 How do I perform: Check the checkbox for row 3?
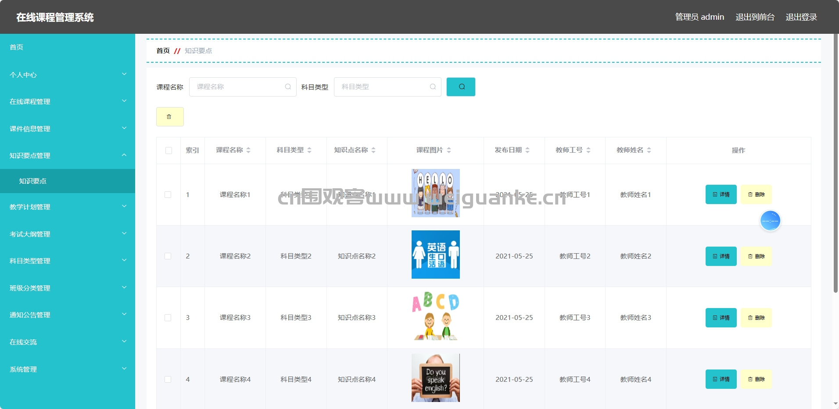(x=168, y=318)
